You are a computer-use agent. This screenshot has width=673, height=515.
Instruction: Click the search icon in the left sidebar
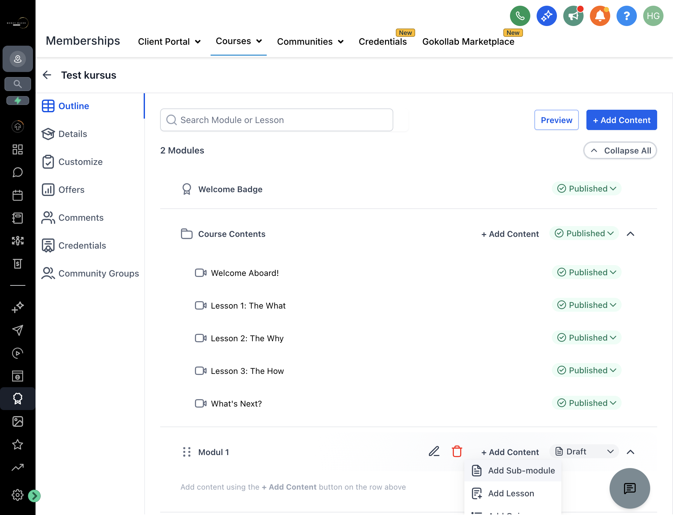[18, 84]
